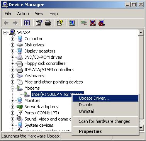146x141 pixels.
Task: Open the File menu
Action: [x=8, y=14]
